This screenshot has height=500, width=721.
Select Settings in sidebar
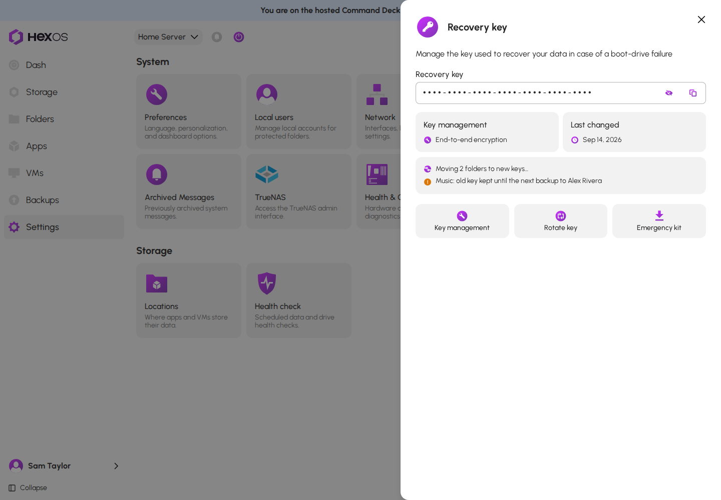(64, 227)
